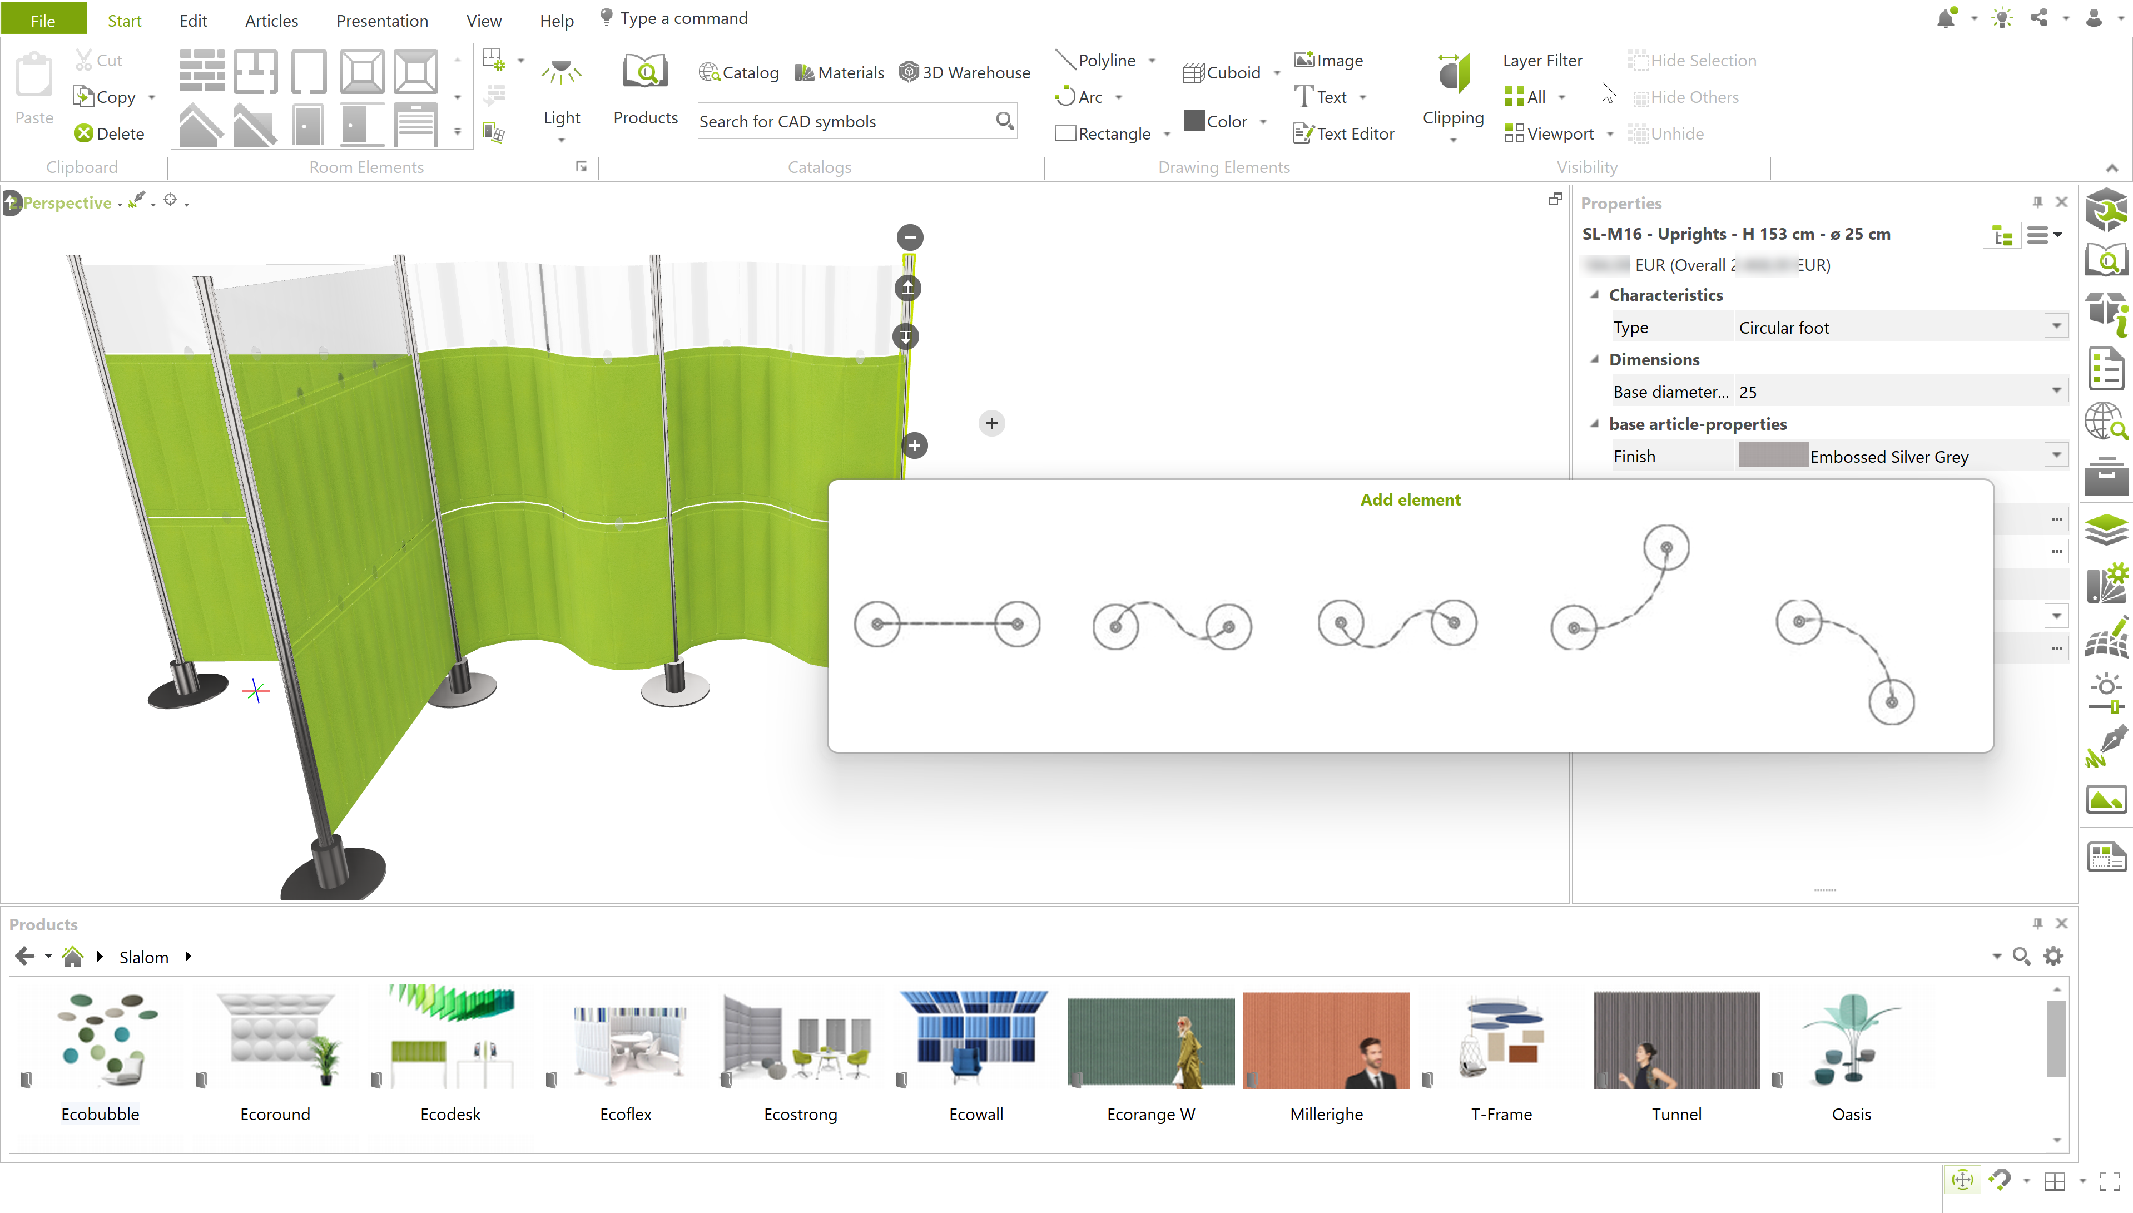Collapse the Characteristics section
Viewport: 2133px width, 1213px height.
1594,295
